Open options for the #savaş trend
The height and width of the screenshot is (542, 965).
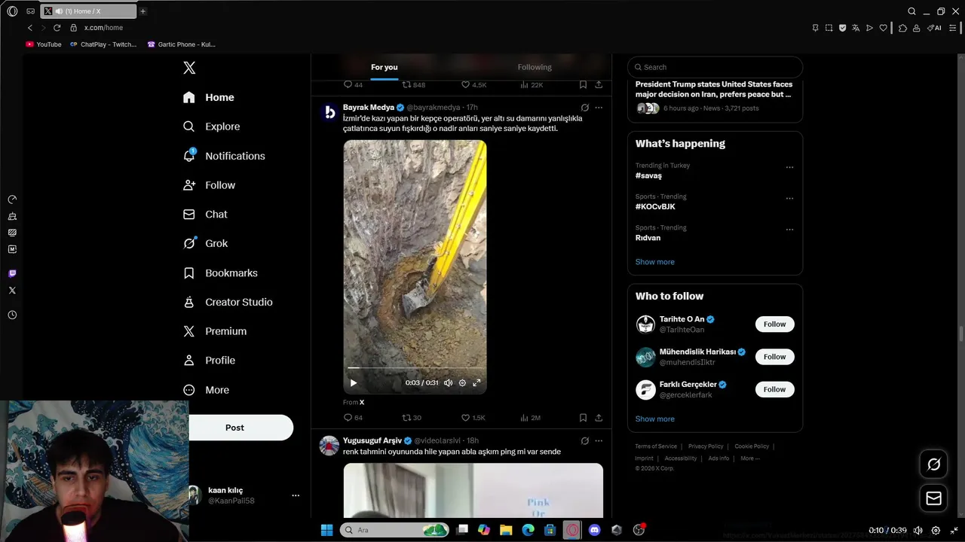[789, 167]
